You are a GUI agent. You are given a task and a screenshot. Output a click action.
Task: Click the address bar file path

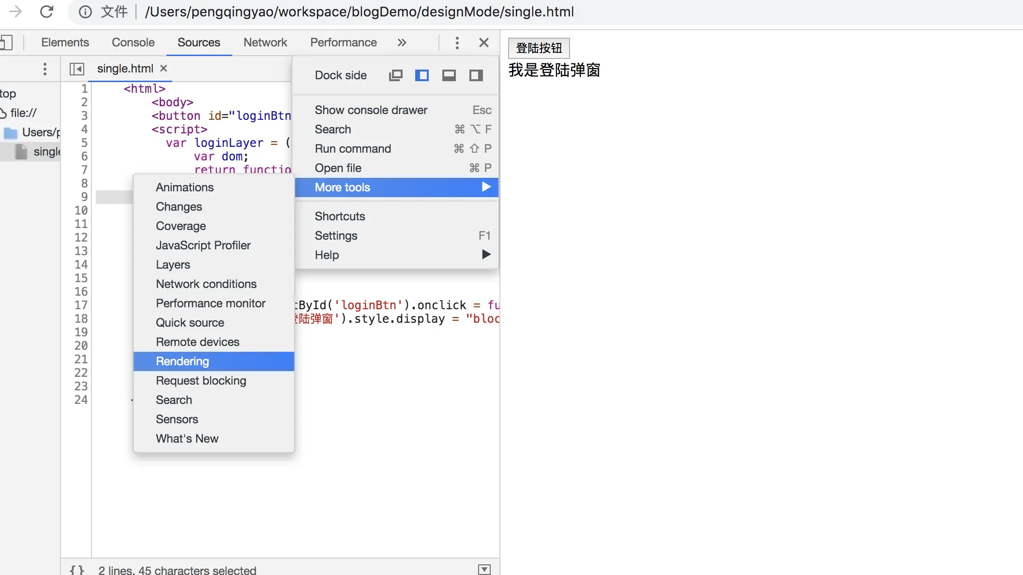[359, 12]
